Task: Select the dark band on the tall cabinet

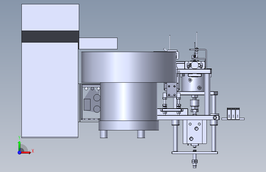Action: [50, 36]
